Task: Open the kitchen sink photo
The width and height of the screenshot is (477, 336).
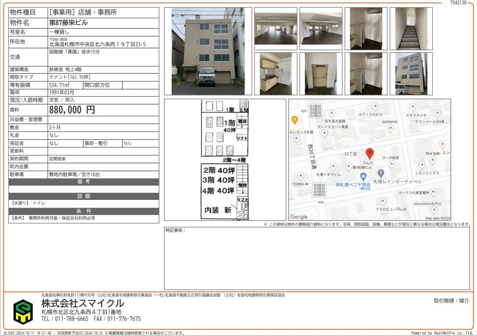Action: [x=276, y=74]
